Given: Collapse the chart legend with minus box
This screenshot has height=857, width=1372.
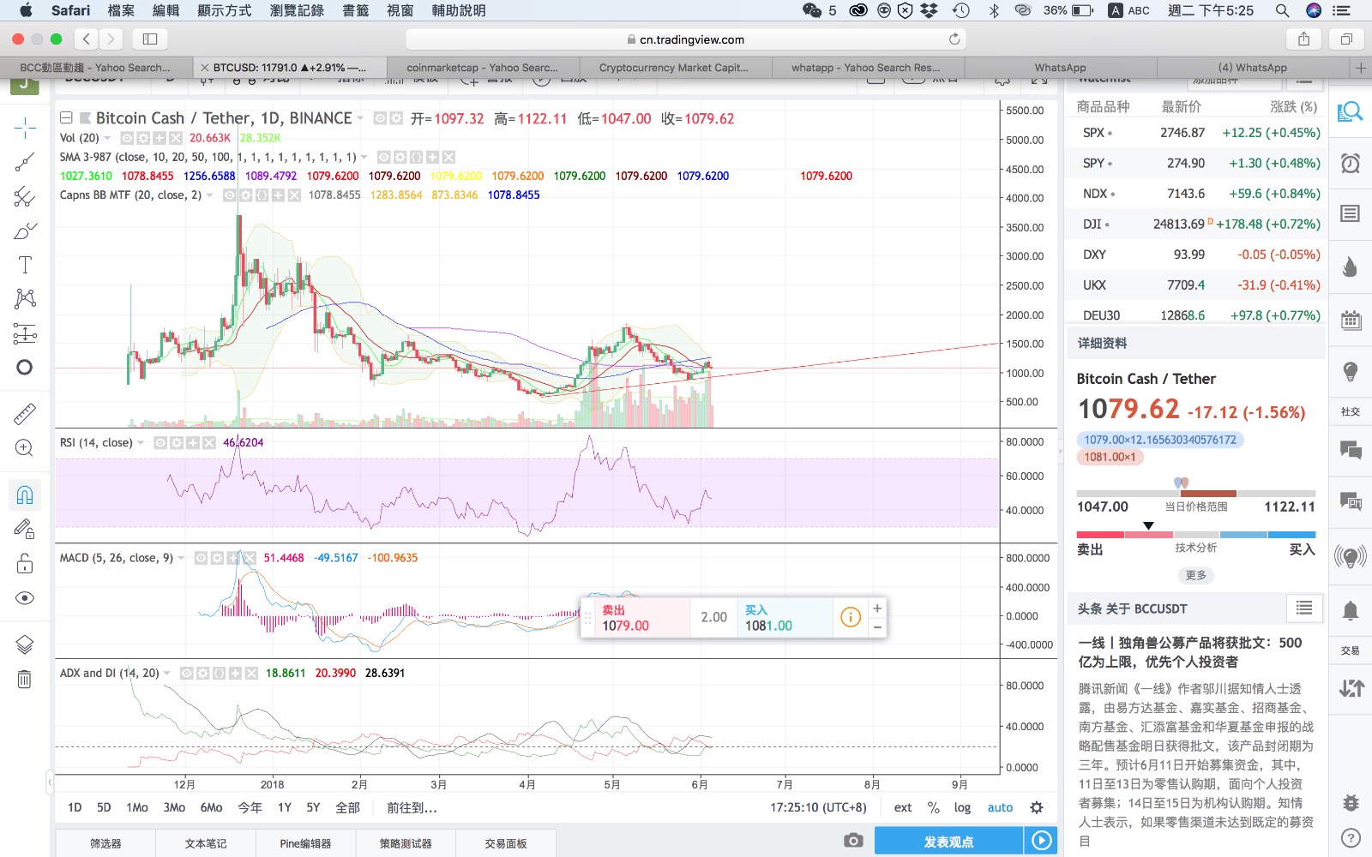Looking at the screenshot, I should (x=66, y=118).
